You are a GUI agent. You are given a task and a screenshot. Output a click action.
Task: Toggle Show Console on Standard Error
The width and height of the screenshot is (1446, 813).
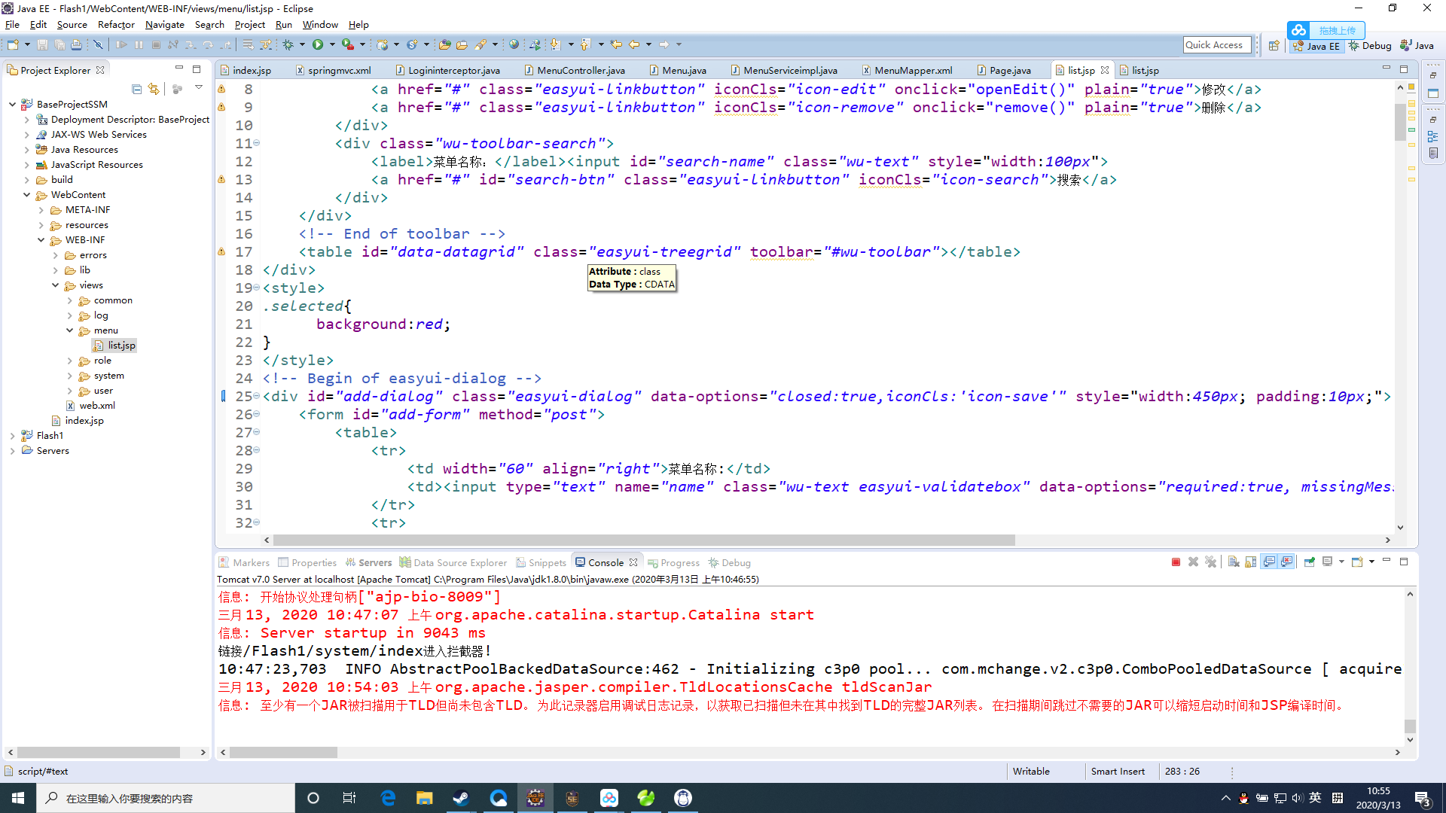click(x=1286, y=562)
